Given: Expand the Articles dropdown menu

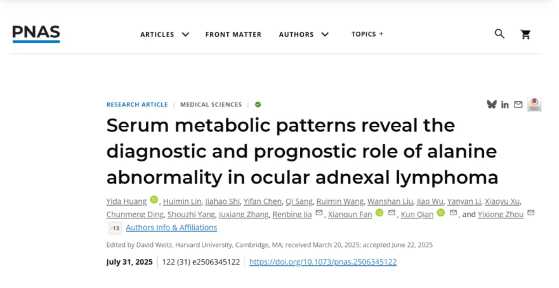Looking at the screenshot, I should pos(165,34).
